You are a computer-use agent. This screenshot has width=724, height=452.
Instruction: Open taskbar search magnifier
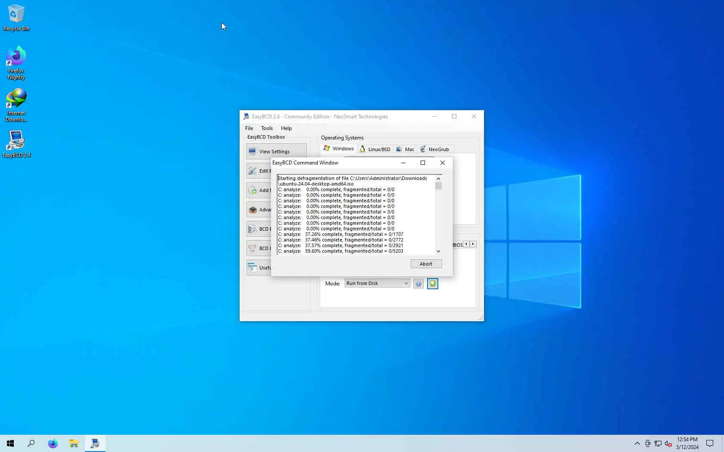point(31,443)
